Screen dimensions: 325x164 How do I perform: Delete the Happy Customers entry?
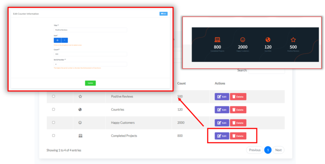[x=238, y=123]
